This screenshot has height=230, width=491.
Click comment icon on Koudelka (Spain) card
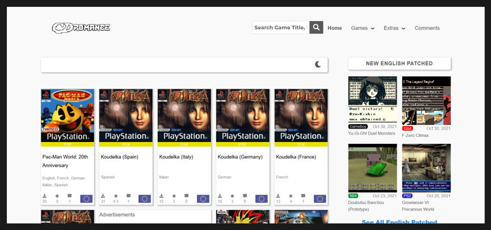(128, 196)
